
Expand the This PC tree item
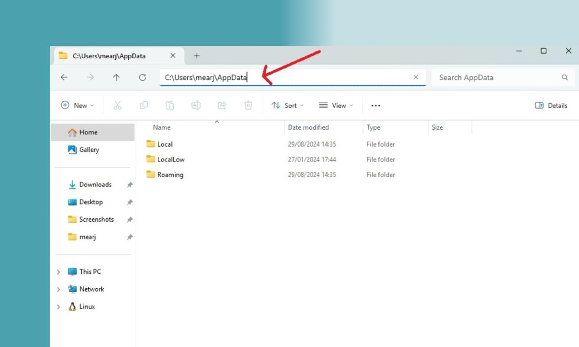coord(58,271)
